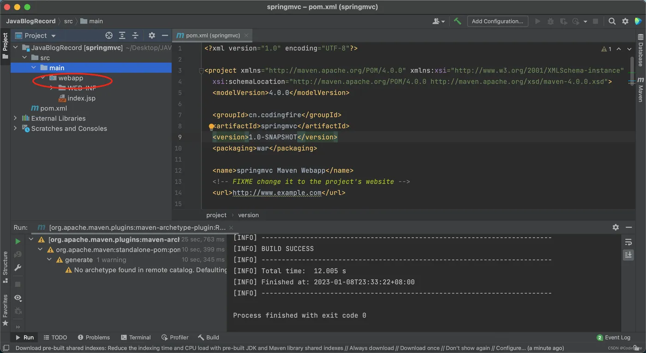Click stop square in Run panel sidebar
646x353 pixels.
(18, 284)
